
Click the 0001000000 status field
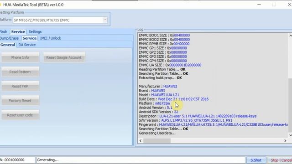click(17, 160)
